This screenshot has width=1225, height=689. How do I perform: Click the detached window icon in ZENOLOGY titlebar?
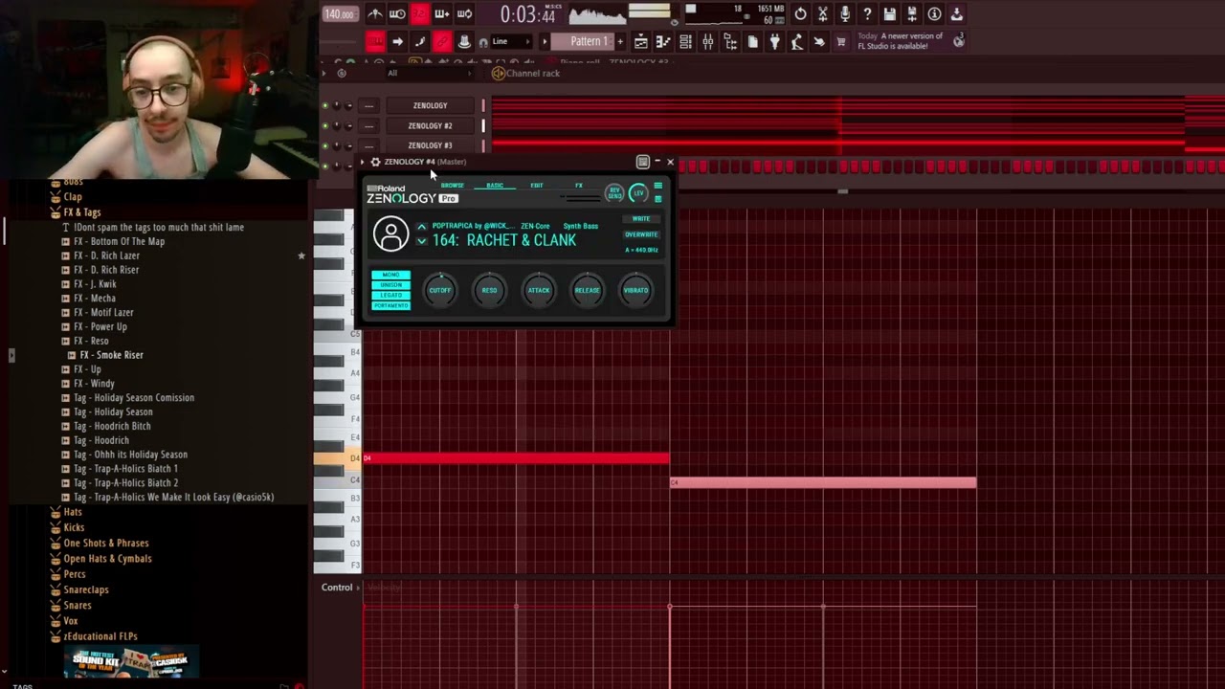pos(642,162)
